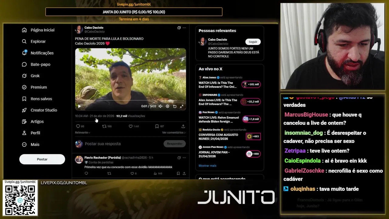This screenshot has height=219, width=389.
Task: Share the Cabo Daciolo post
Action: tap(183, 126)
